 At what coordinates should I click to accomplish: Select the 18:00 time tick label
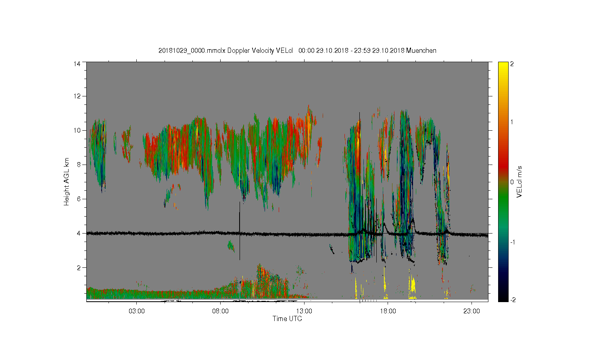(388, 311)
